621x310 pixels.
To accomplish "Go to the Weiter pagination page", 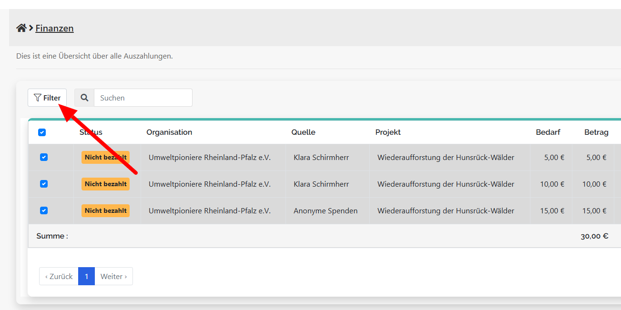I will pyautogui.click(x=113, y=276).
